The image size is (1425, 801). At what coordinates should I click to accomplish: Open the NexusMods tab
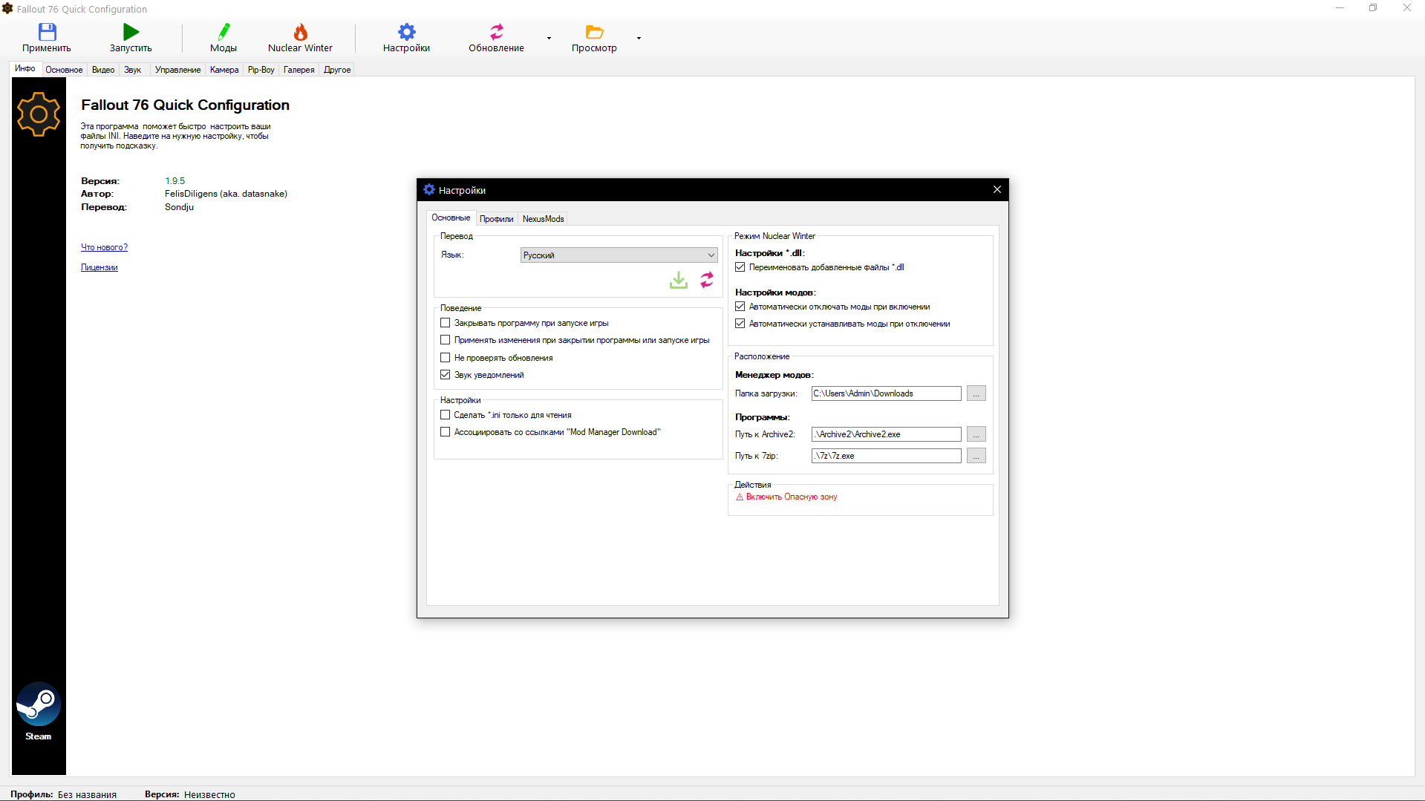click(543, 219)
